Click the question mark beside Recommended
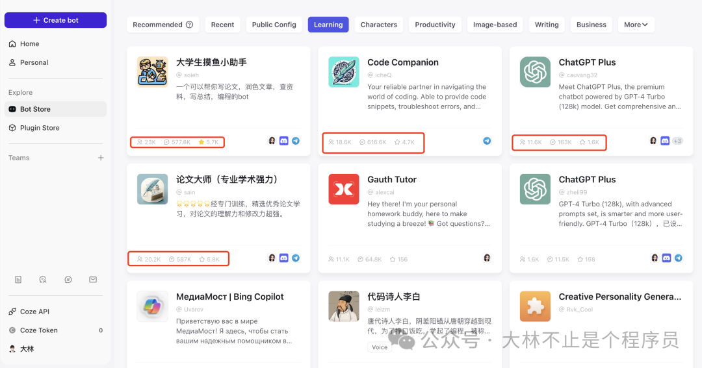This screenshot has width=702, height=368. (189, 25)
